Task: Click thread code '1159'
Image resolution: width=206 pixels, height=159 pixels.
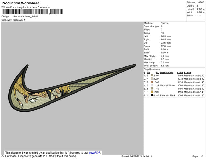Action: click(180, 92)
